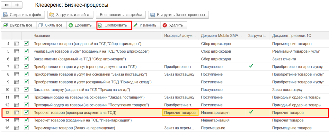329x132 pixels.
Task: Go back with the left arrow button
Action: [x=6, y=5]
